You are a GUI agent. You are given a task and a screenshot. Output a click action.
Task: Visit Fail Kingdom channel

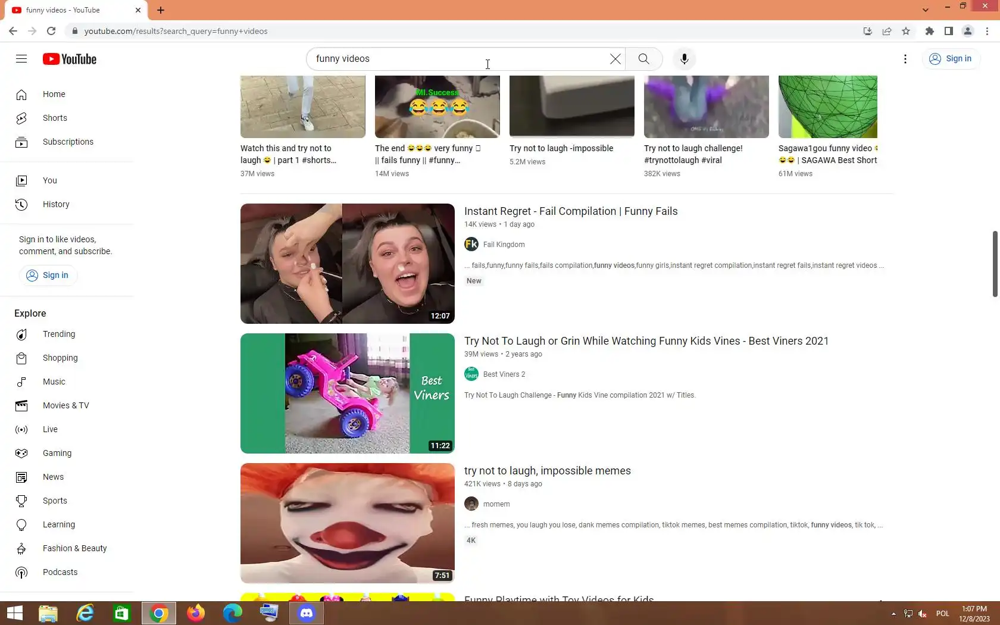click(x=504, y=245)
